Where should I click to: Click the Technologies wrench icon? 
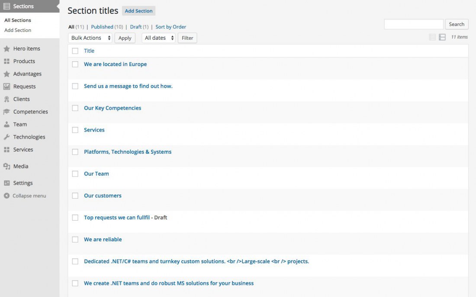click(6, 137)
